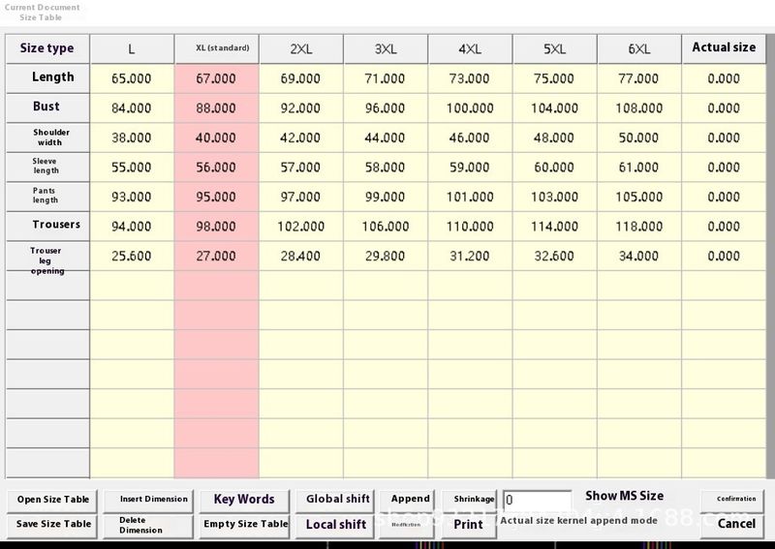Click the Append button
775x549 pixels.
[x=410, y=499]
